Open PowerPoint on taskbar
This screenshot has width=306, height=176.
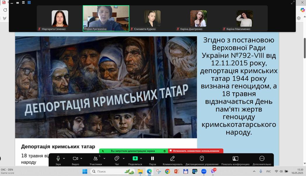pos(176,172)
